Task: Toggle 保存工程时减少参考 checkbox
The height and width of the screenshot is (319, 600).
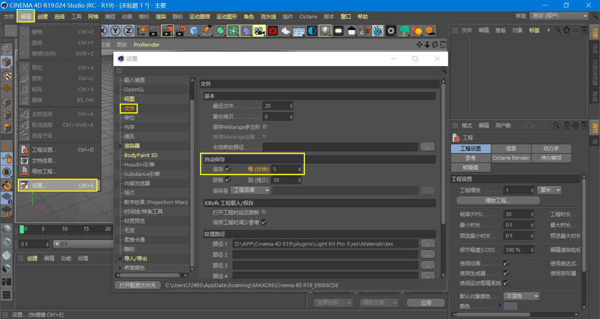Action: (x=264, y=222)
